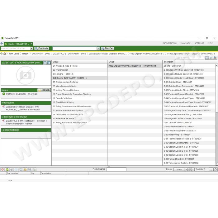Minimize the picklist panel

click(x=211, y=169)
